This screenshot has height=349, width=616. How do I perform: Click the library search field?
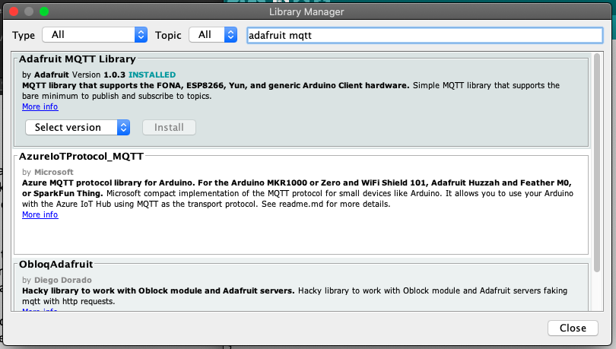pyautogui.click(x=424, y=35)
